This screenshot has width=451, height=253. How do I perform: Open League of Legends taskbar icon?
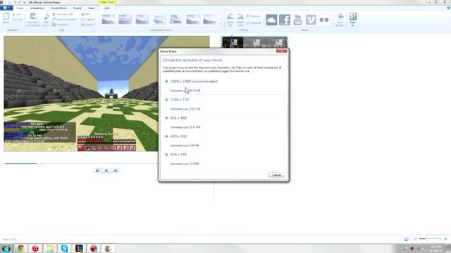(x=79, y=248)
